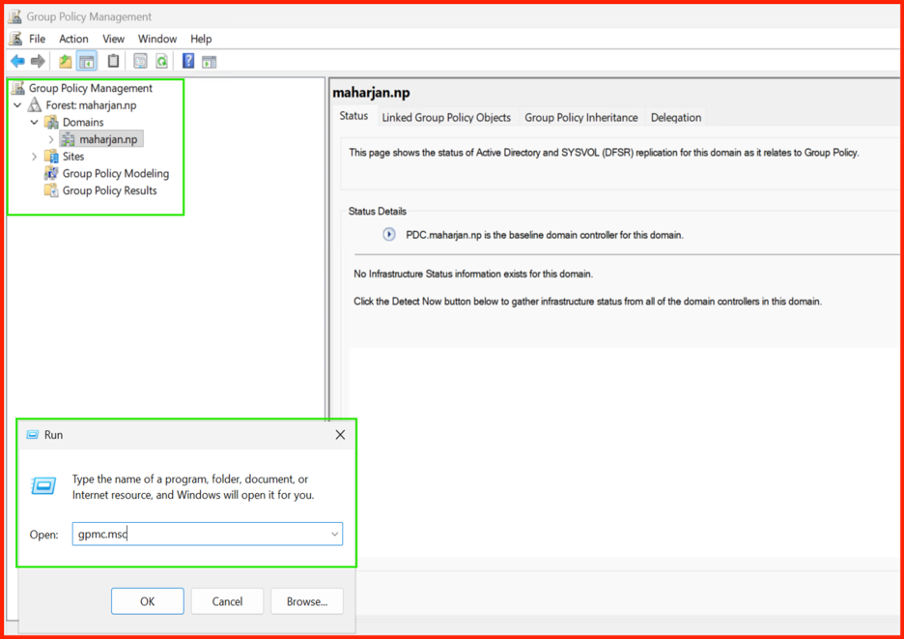The height and width of the screenshot is (639, 904).
Task: Click the Properties sheet toolbar icon
Action: click(x=140, y=61)
